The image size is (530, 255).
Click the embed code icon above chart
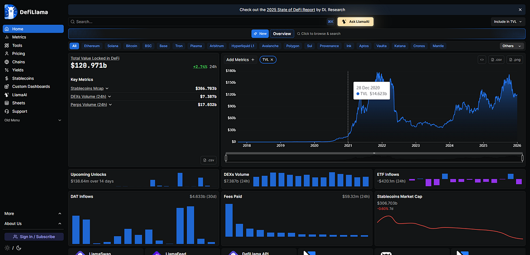pos(481,60)
